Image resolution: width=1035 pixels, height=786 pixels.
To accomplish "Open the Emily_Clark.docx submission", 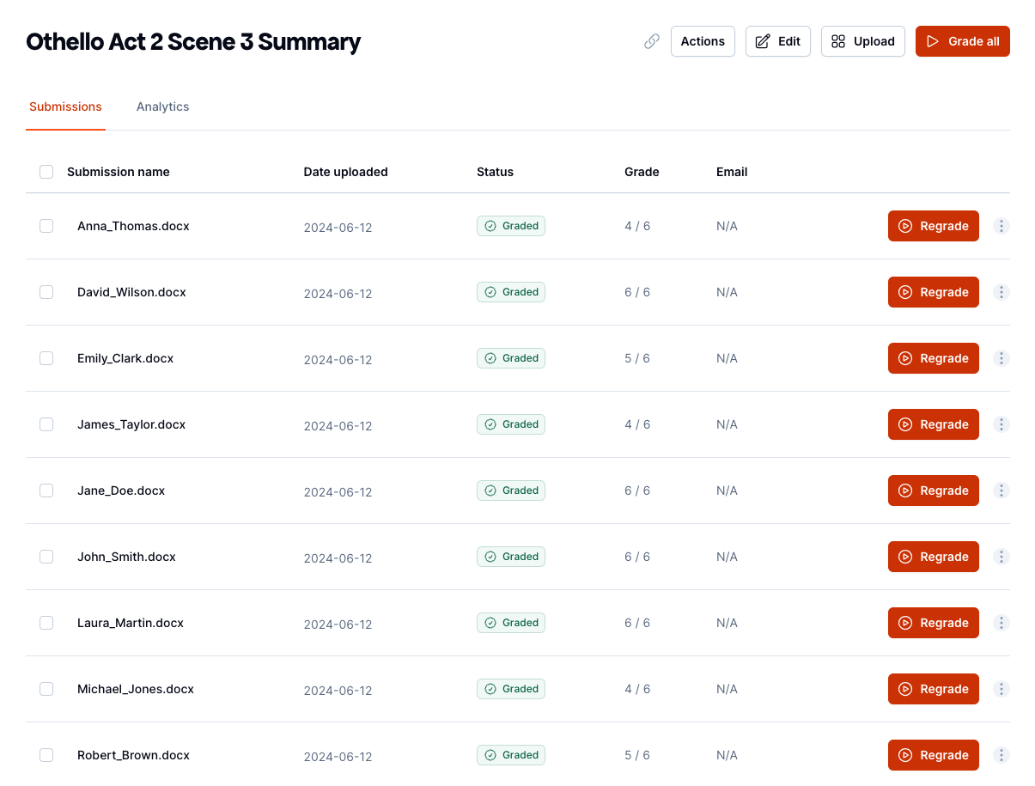I will 125,358.
